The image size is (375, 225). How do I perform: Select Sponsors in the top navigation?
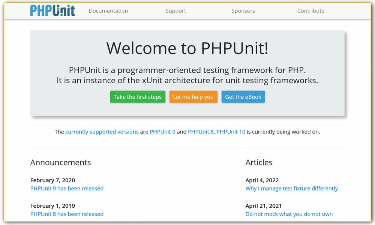coord(243,11)
